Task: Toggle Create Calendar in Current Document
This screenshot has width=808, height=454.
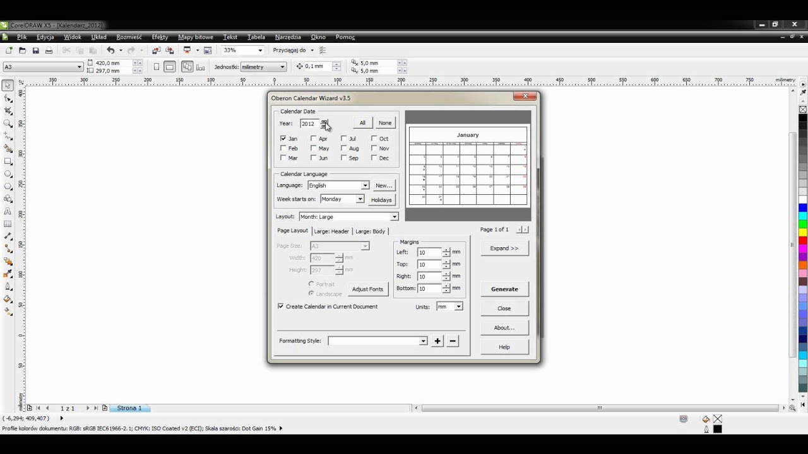Action: tap(281, 306)
